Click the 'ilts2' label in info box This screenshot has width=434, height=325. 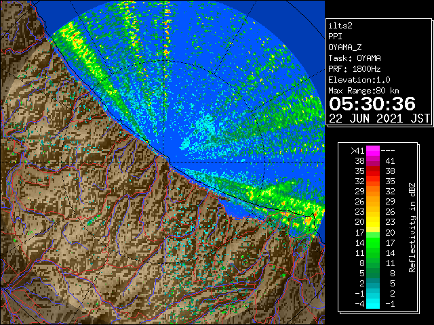click(x=340, y=26)
